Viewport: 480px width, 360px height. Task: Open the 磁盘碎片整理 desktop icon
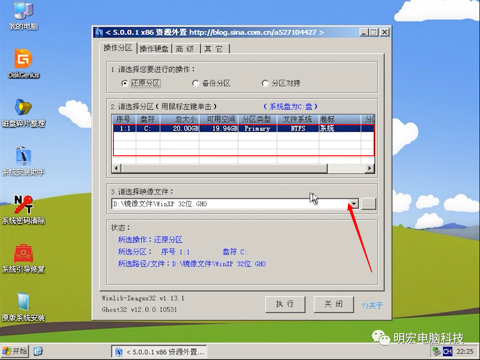(x=23, y=108)
